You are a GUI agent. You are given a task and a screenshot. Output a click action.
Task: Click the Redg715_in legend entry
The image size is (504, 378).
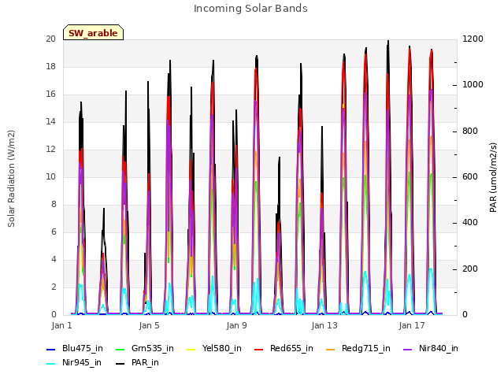point(358,348)
